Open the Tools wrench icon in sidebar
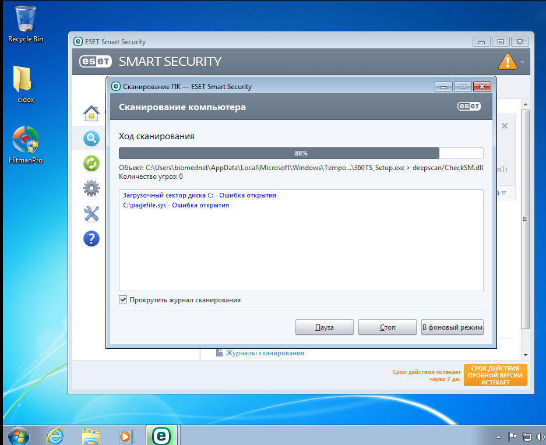This screenshot has height=445, width=546. point(91,213)
